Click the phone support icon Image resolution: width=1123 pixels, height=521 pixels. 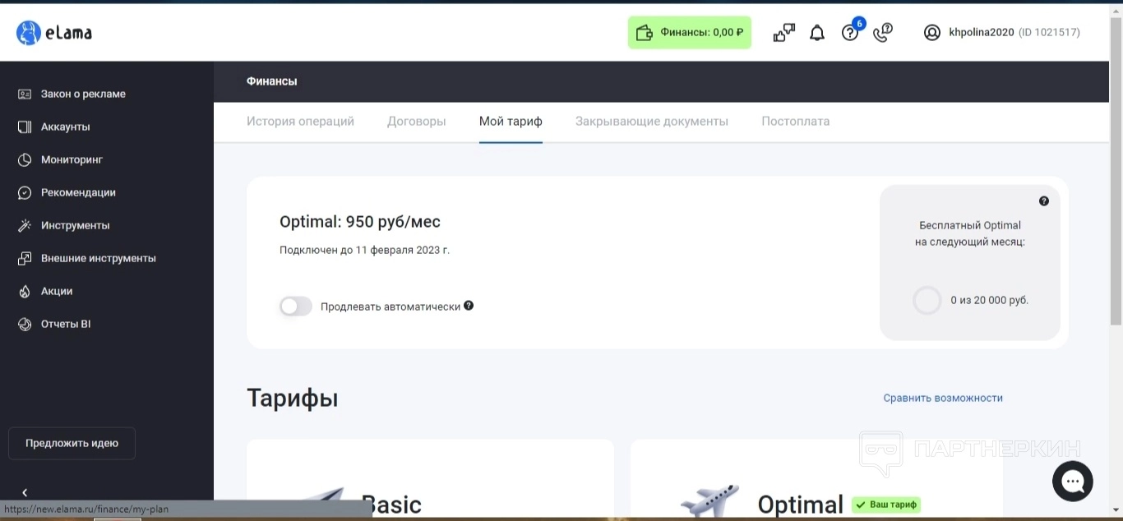[883, 33]
